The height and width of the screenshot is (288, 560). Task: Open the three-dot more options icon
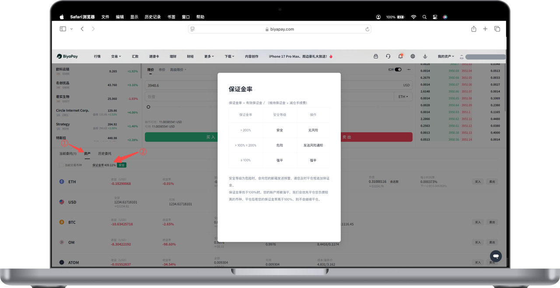[x=409, y=70]
